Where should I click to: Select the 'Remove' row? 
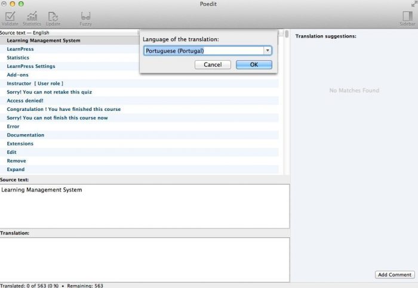tap(139, 161)
